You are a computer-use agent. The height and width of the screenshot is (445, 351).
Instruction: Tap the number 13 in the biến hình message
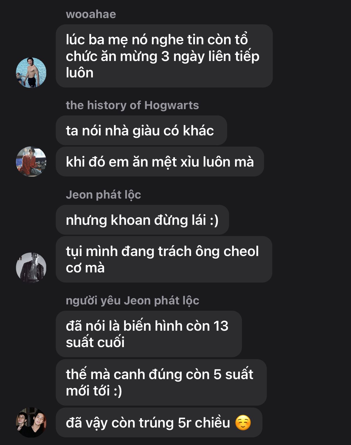[221, 326]
